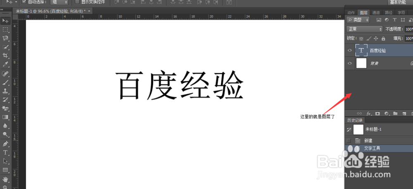This screenshot has width=413, height=189.
Task: Set history brush source at 新建
Action: 349,140
